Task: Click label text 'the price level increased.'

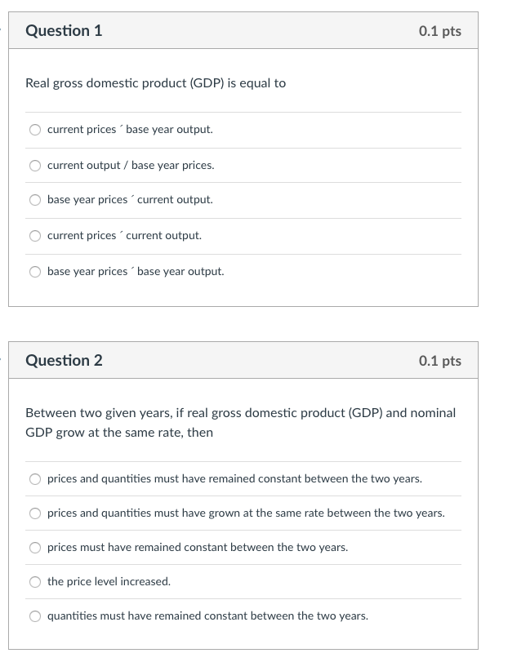Action: (x=109, y=581)
